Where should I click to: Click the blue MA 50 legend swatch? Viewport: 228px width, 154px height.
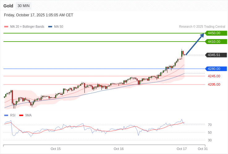(x=50, y=27)
